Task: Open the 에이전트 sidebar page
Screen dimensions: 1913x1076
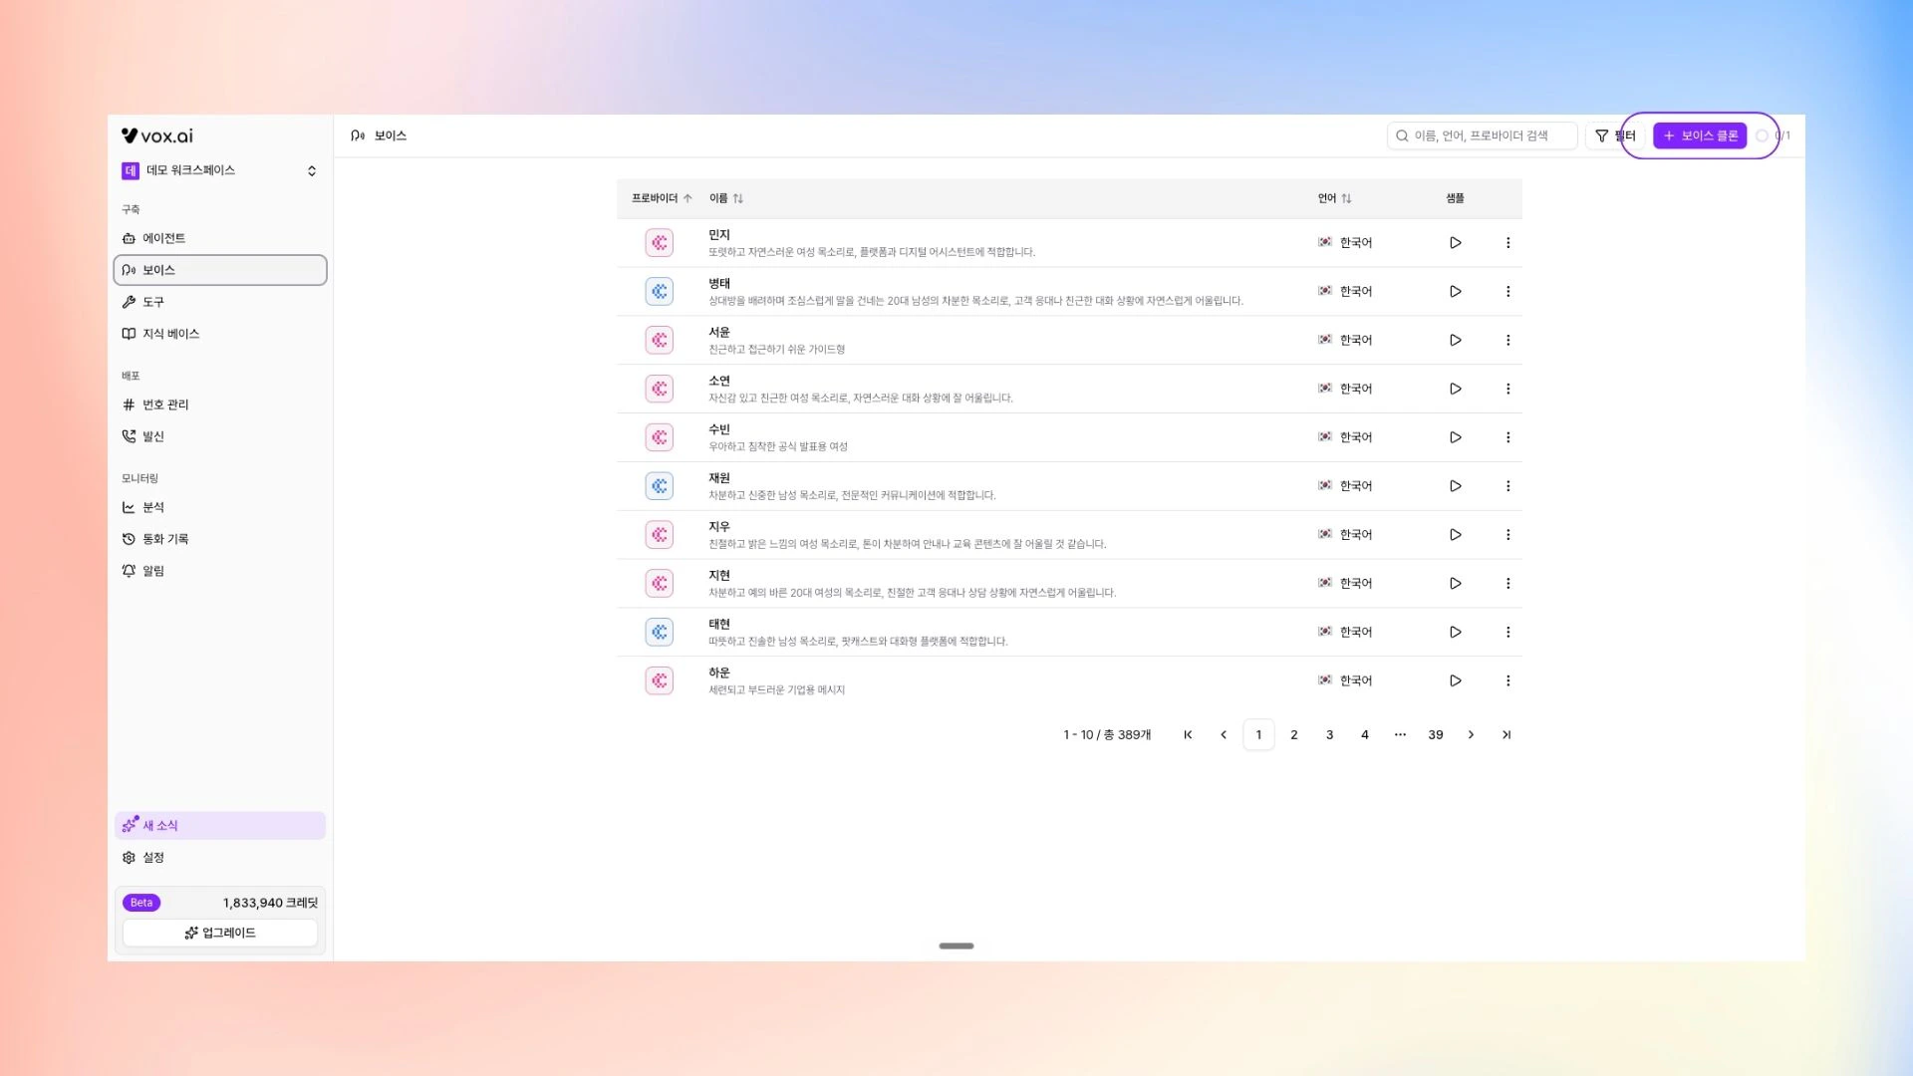Action: (x=219, y=239)
